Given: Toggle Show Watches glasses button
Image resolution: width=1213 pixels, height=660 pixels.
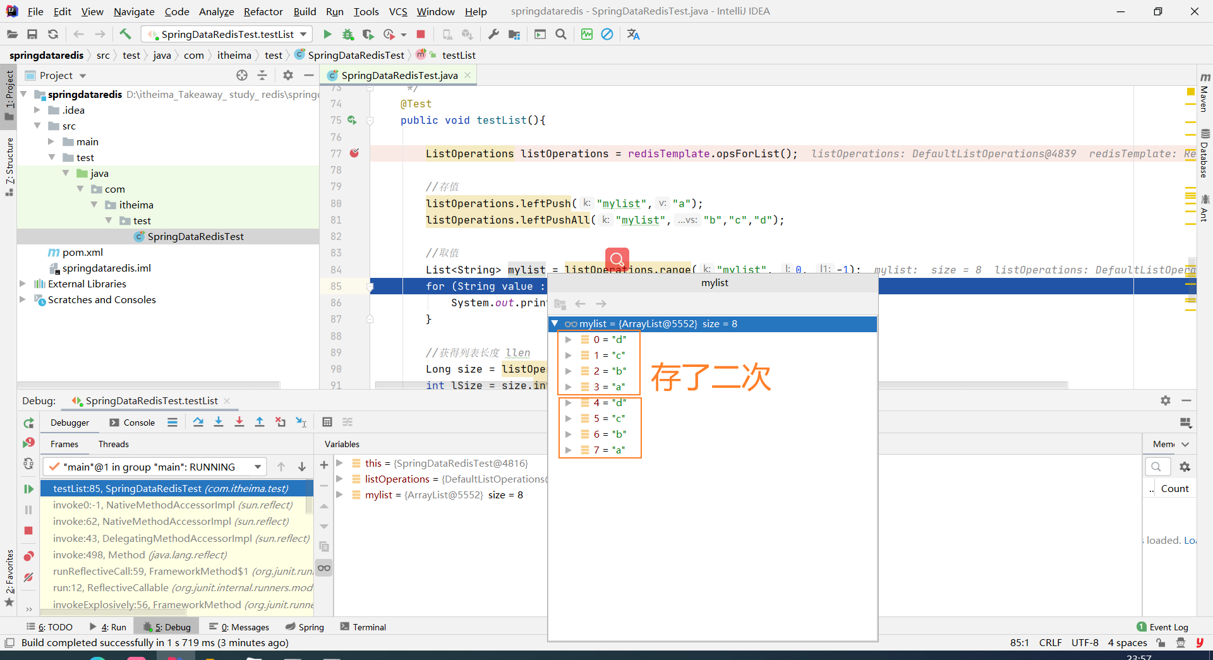Looking at the screenshot, I should (324, 568).
